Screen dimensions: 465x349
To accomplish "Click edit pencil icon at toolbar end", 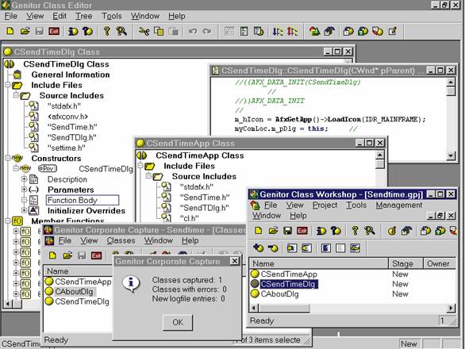I will tap(393, 31).
